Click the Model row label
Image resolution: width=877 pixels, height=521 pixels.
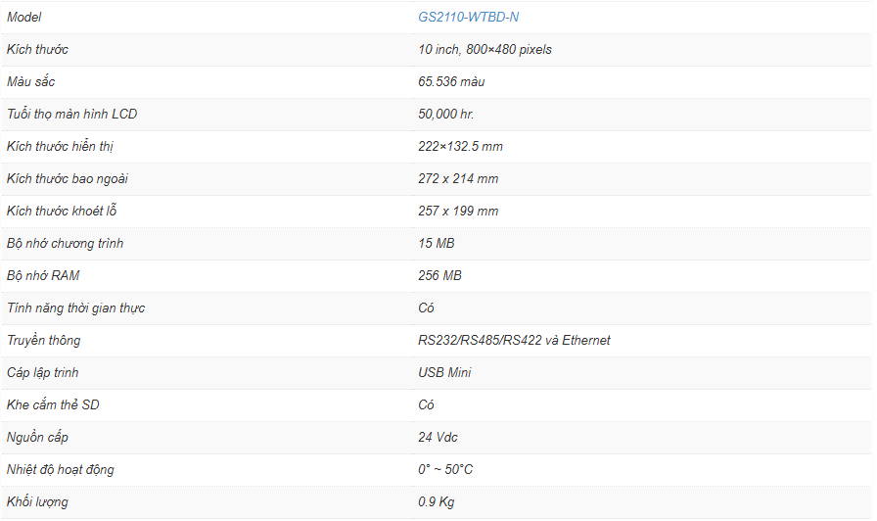click(x=24, y=17)
